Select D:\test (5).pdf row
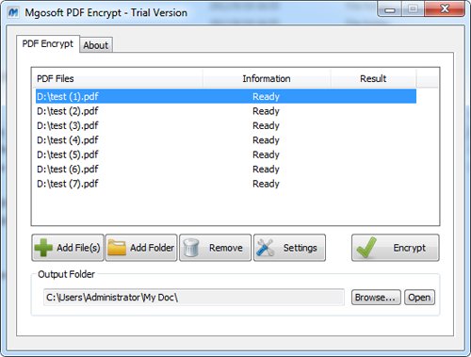The width and height of the screenshot is (471, 357). coord(226,154)
